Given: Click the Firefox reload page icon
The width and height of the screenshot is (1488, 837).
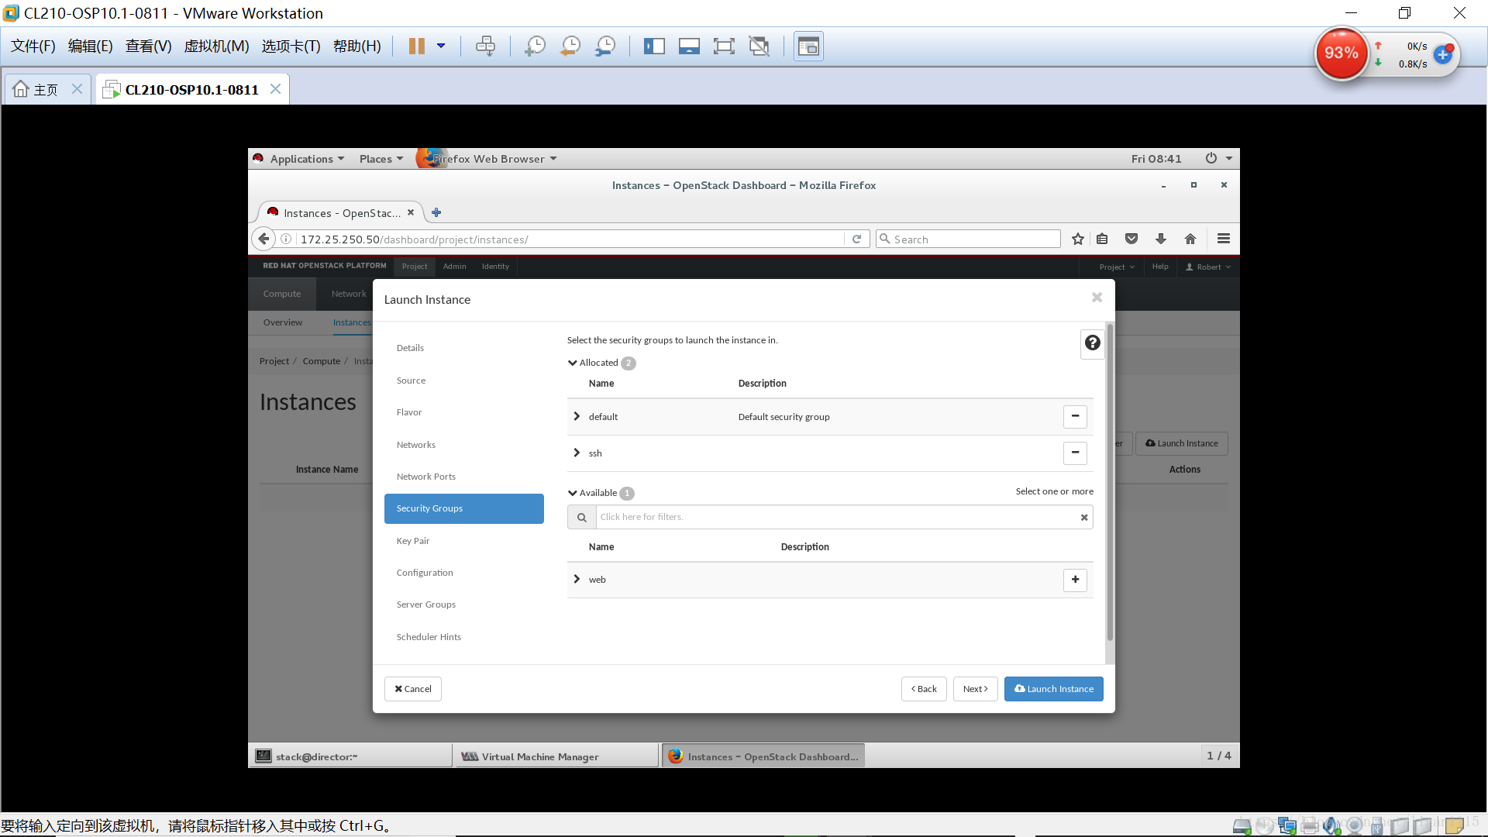Looking at the screenshot, I should (x=857, y=239).
